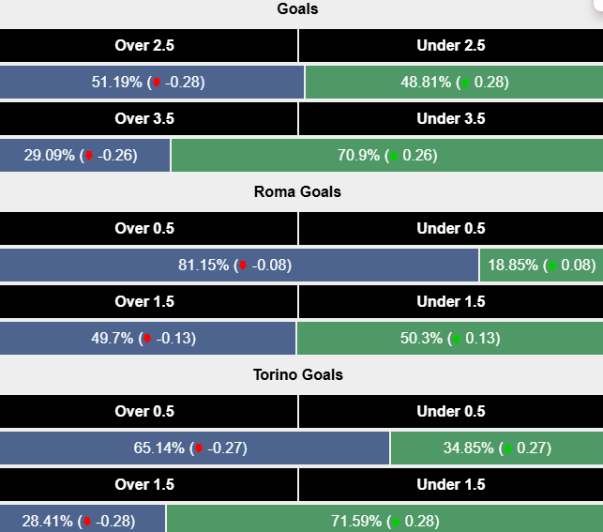Select Roma Goals Over 0.5 header
Viewport: 603px width, 532px height.
click(148, 228)
